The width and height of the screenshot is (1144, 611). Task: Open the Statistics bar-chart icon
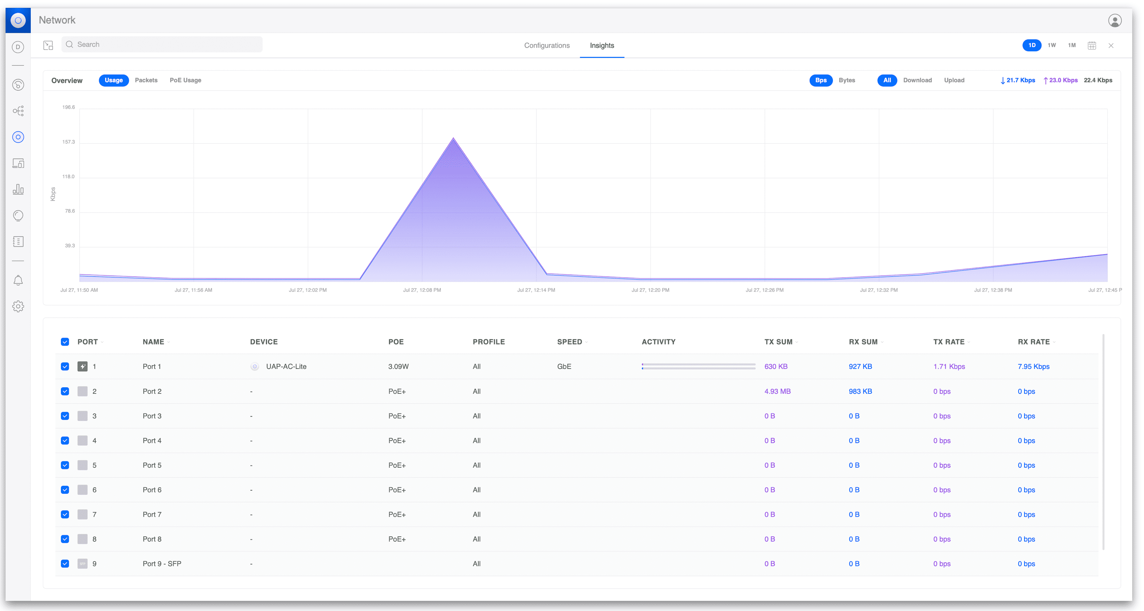pyautogui.click(x=18, y=189)
